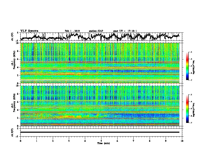Image resolution: width=205 pixels, height=158 pixels.
Task: Click the date 'Feb. 1, 2019' label
Action: [x=72, y=31]
